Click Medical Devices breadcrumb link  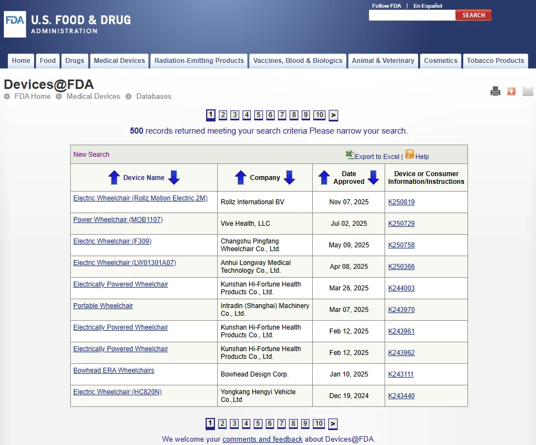(93, 96)
